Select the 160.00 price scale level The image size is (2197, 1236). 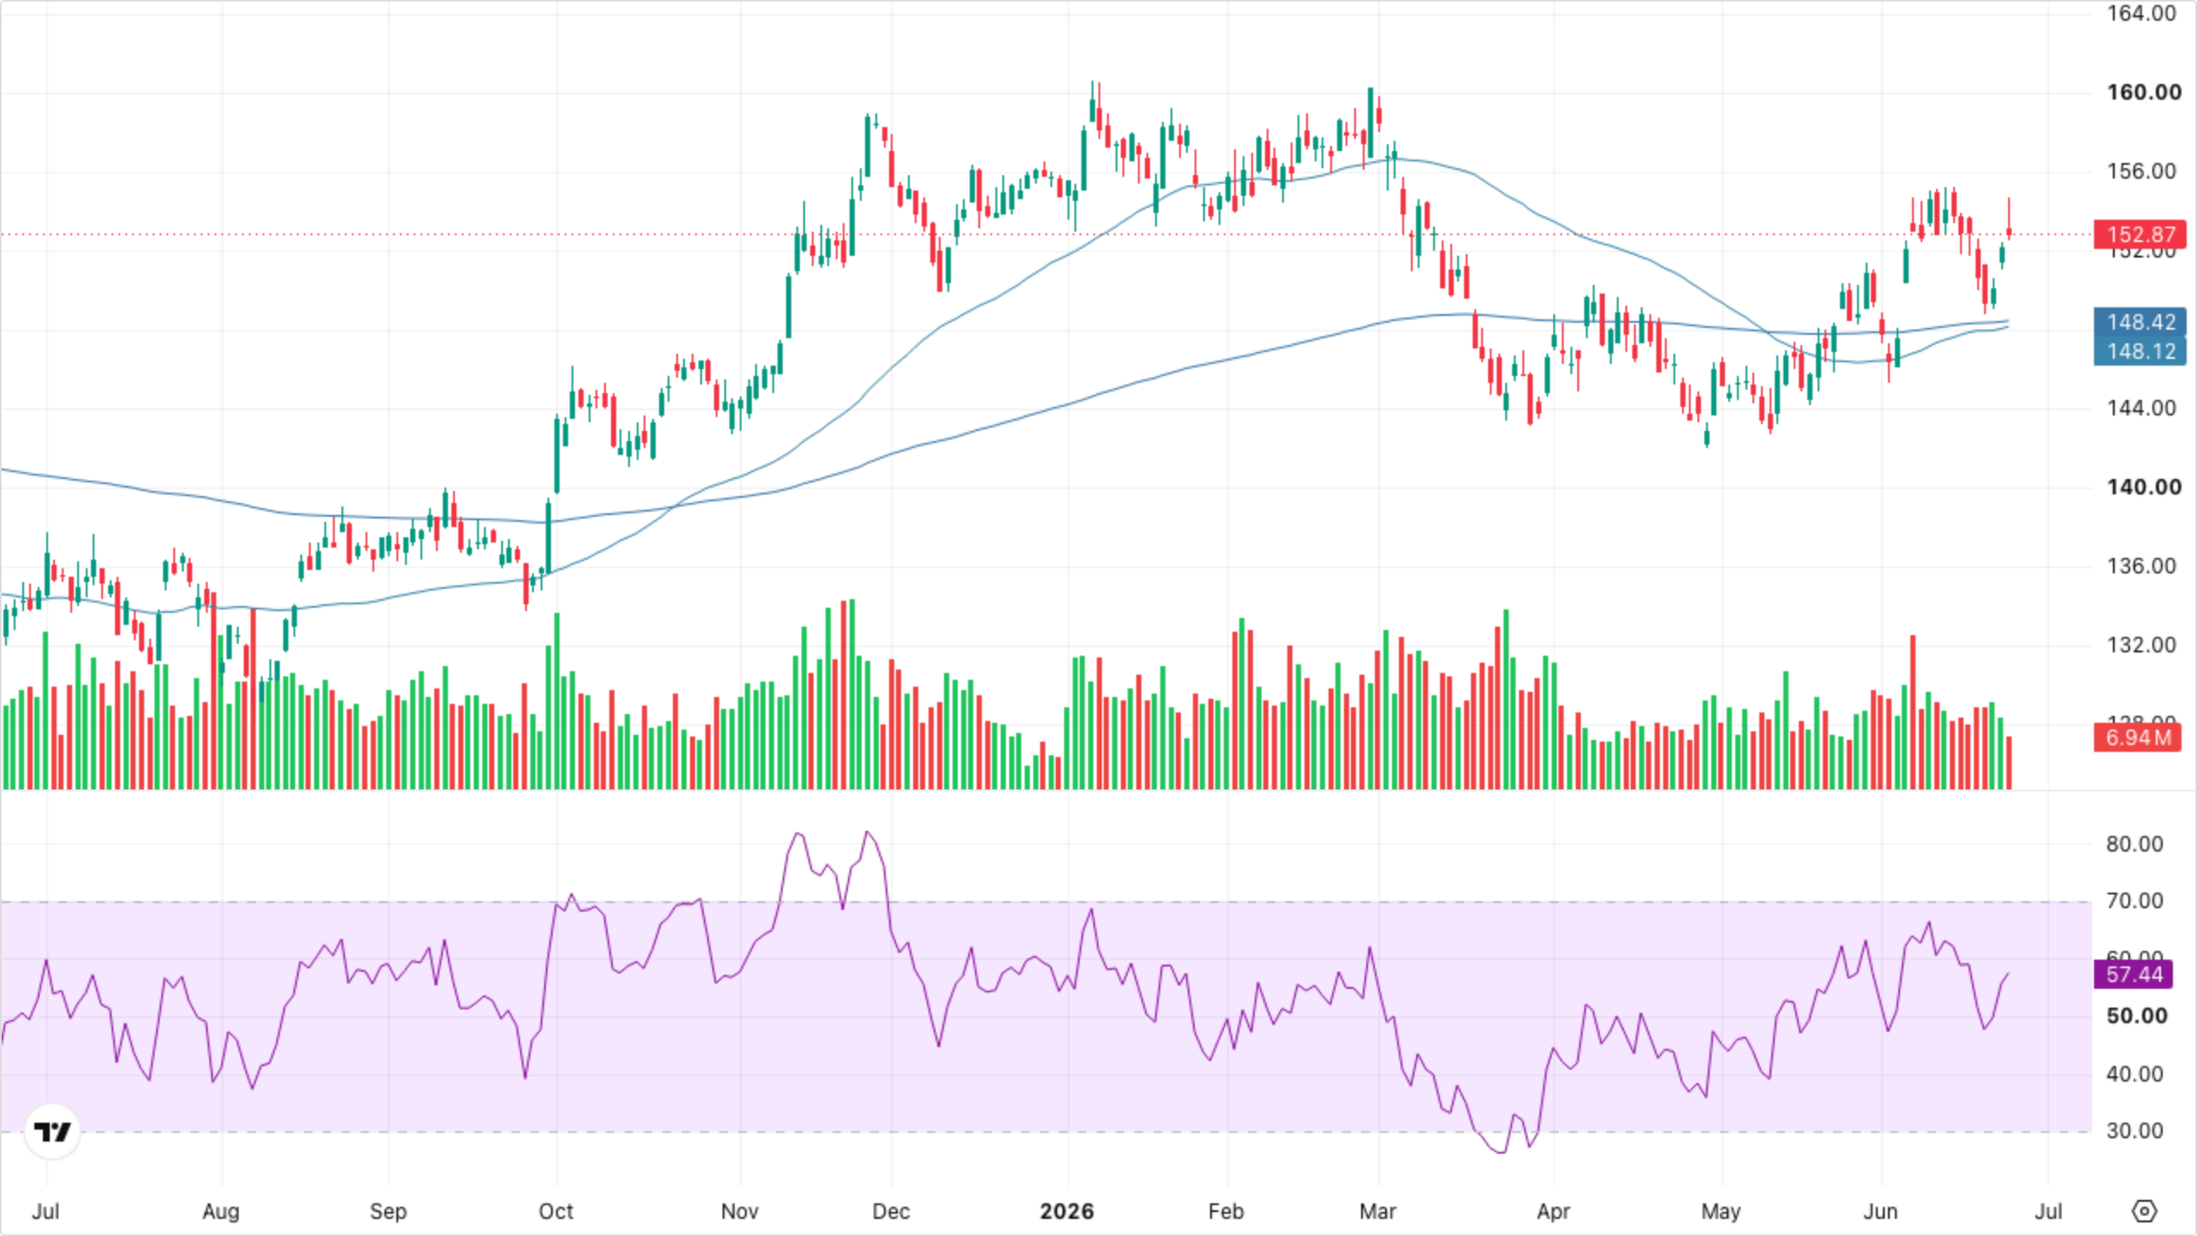[x=2144, y=92]
